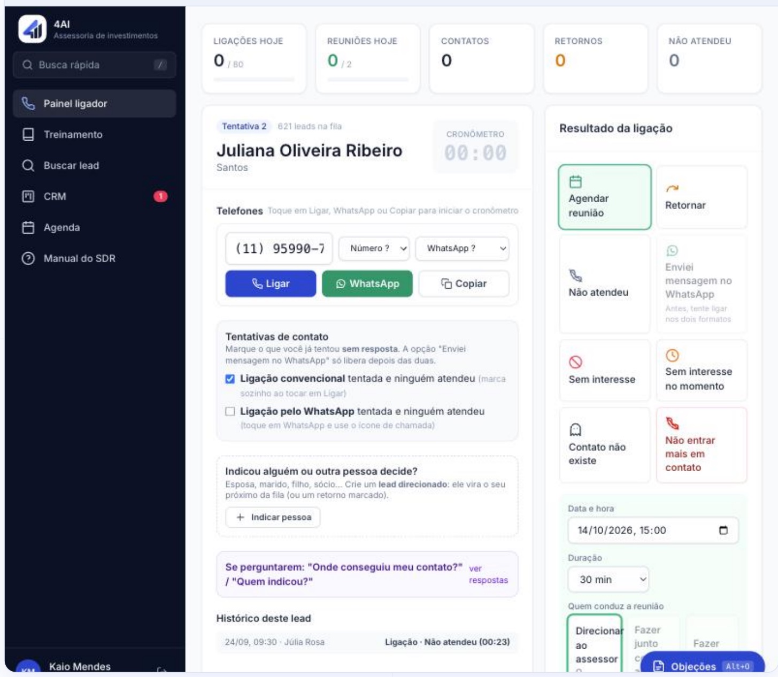
Task: Click the 4AI logo icon
Action: click(32, 29)
